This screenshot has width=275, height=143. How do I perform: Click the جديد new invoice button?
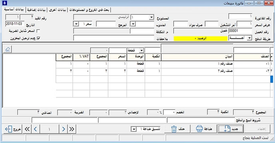tap(231, 129)
